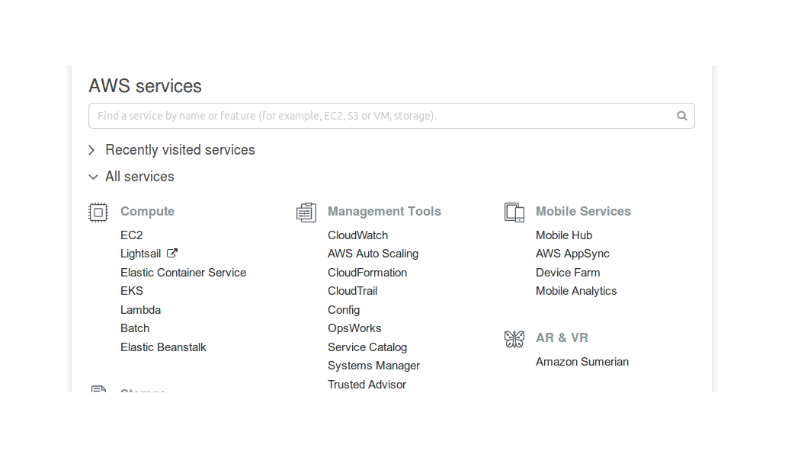The height and width of the screenshot is (457, 785).
Task: Select CloudFormation from Management Tools
Action: pyautogui.click(x=367, y=273)
